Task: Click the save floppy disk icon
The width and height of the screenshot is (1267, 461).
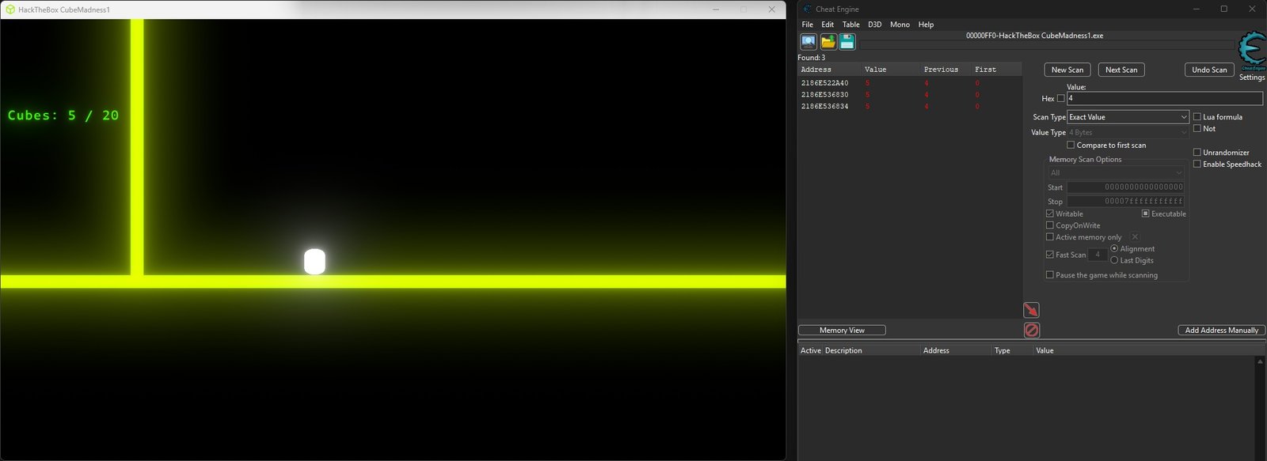Action: tap(847, 42)
